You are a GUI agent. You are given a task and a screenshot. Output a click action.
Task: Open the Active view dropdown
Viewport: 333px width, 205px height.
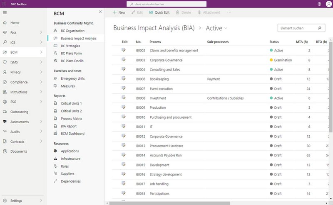coord(226,28)
